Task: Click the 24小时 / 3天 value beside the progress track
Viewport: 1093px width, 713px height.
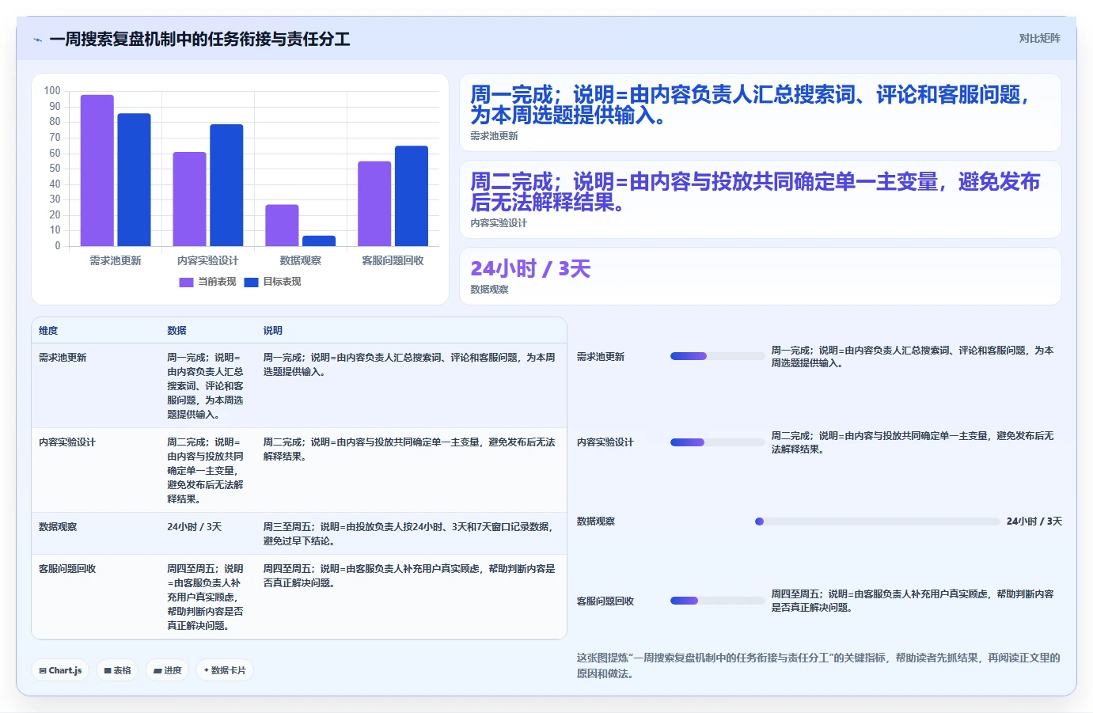Action: point(1034,521)
